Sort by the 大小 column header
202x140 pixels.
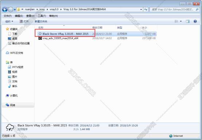(144, 28)
